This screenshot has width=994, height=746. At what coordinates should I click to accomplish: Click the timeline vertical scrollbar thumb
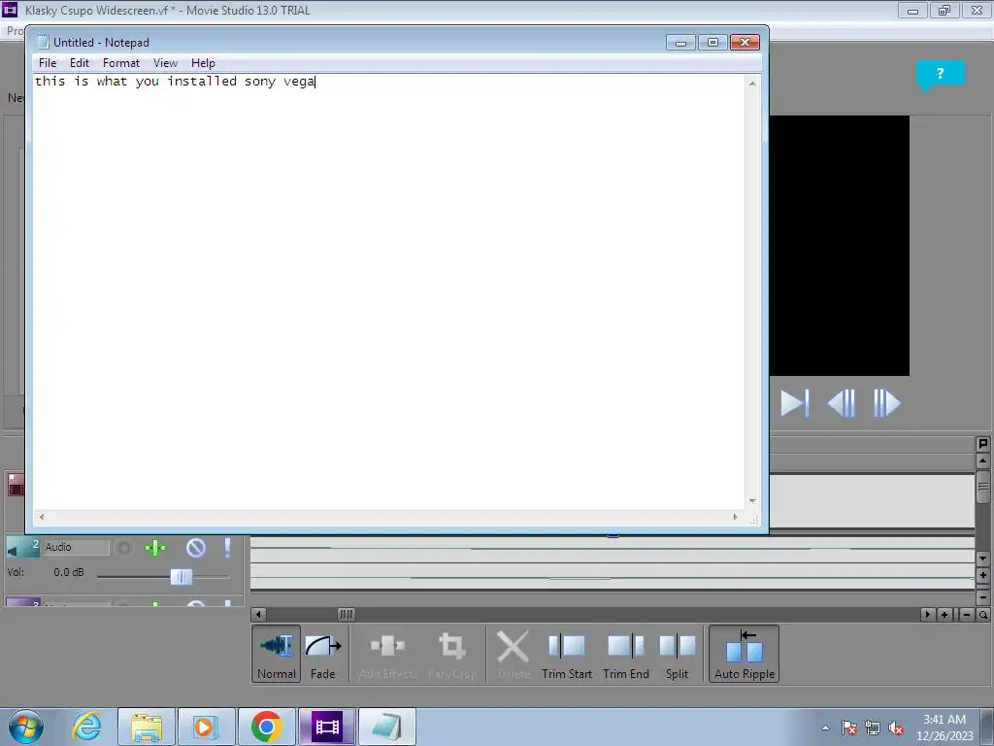point(983,488)
